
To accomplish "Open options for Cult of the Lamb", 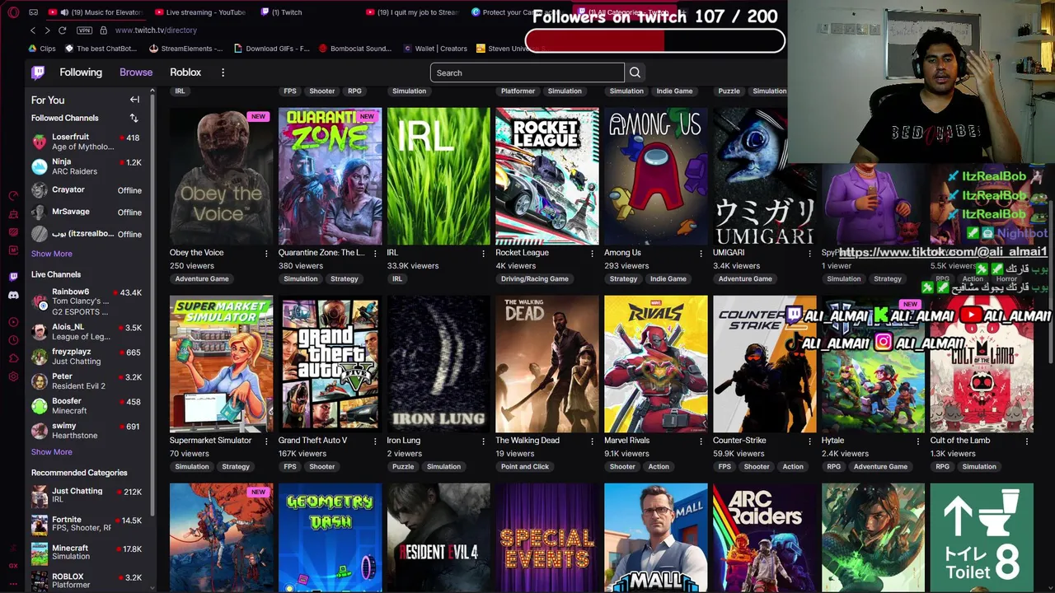I will [1027, 441].
